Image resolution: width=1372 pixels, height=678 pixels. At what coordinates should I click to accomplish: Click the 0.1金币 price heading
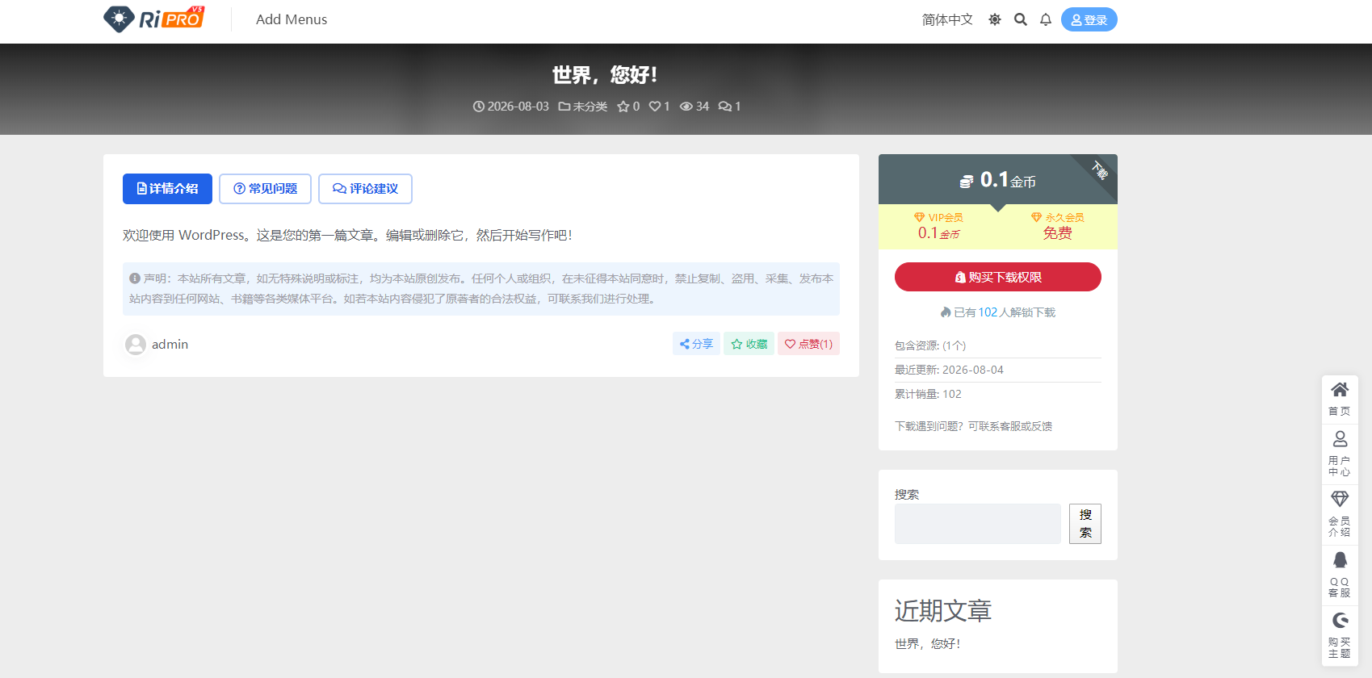pyautogui.click(x=997, y=180)
